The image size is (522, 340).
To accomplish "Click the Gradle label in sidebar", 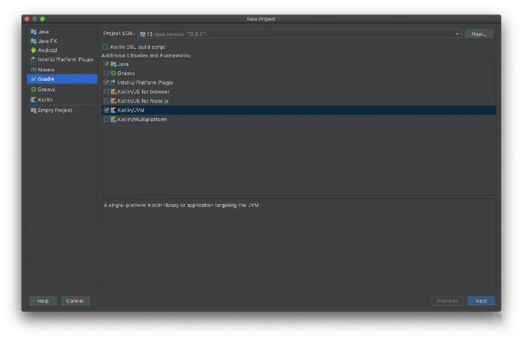I will point(46,79).
